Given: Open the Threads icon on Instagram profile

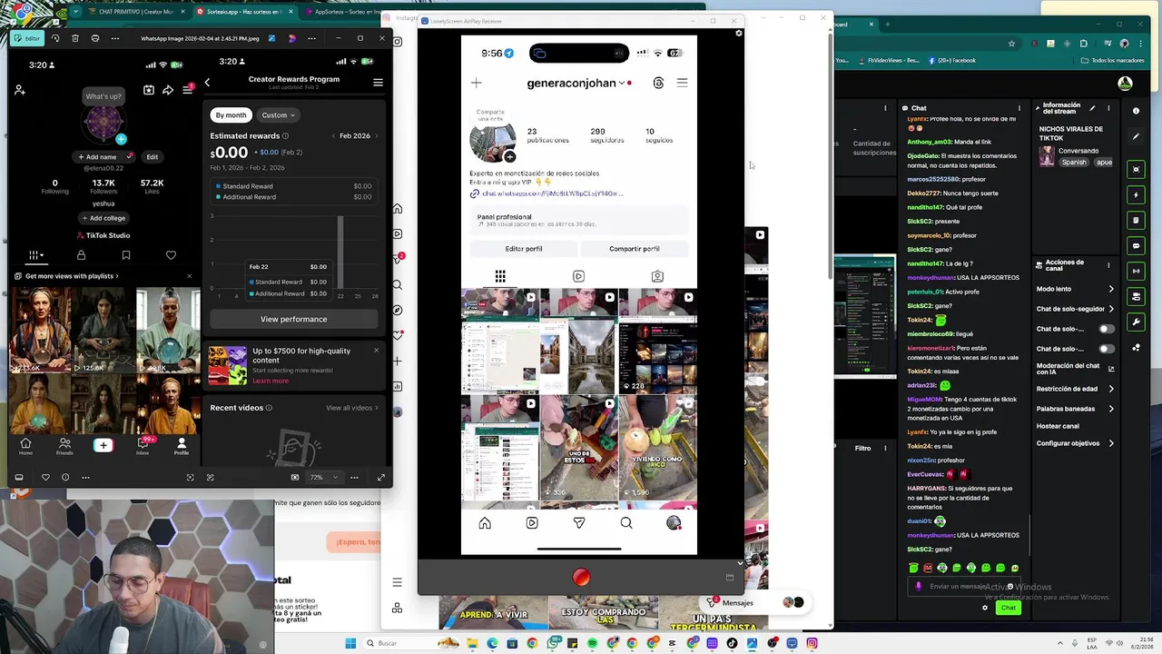Looking at the screenshot, I should [658, 83].
